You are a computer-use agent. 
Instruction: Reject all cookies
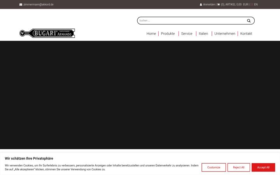click(238, 167)
